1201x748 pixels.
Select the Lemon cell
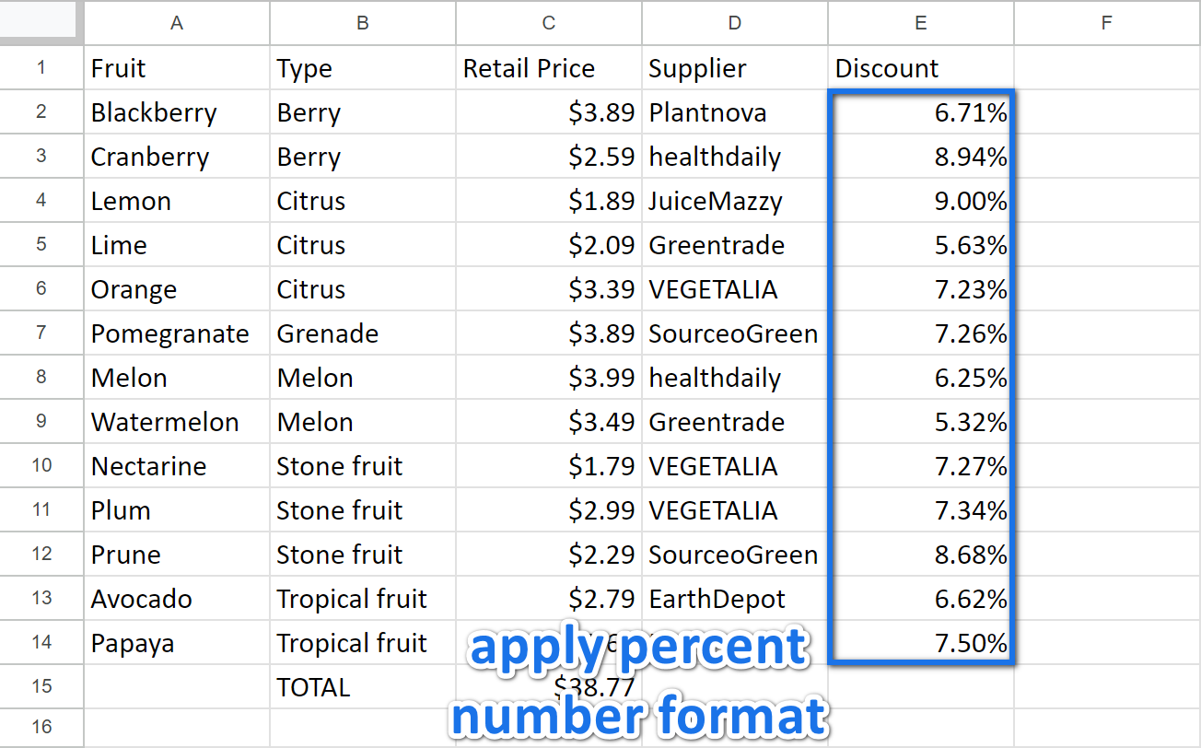[177, 201]
